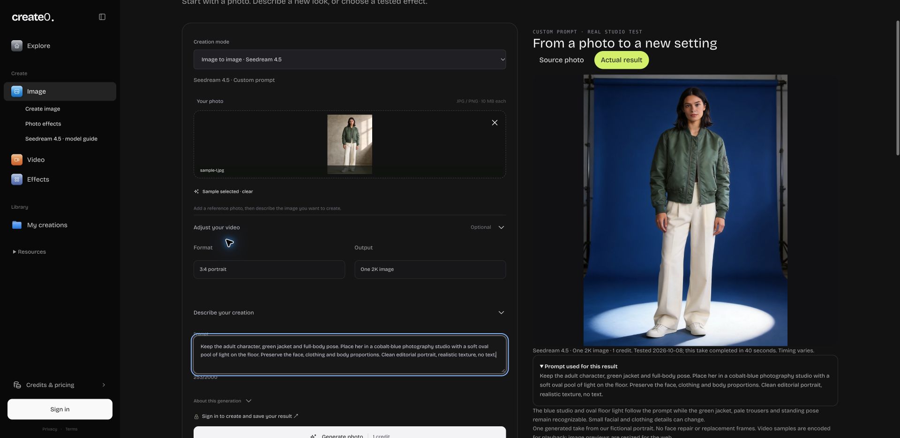Screen dimensions: 900x438
Task: Click the lock icon near Sign in to create
Action: 196,416
